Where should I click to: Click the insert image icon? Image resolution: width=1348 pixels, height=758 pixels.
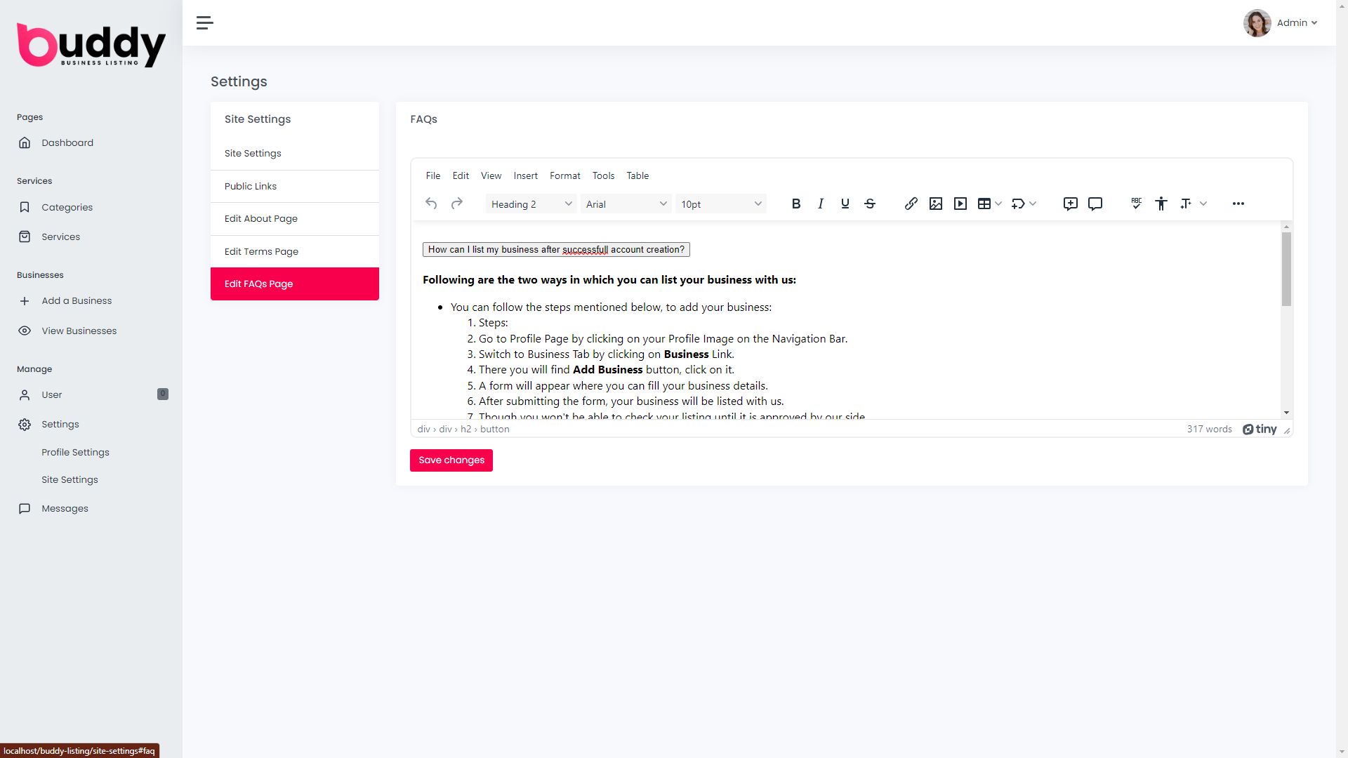pyautogui.click(x=935, y=204)
